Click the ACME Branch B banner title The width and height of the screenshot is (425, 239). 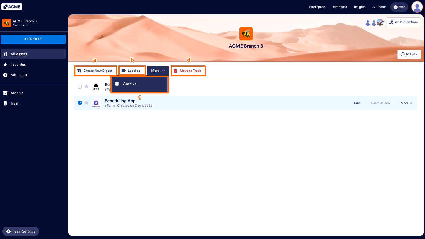pos(246,46)
